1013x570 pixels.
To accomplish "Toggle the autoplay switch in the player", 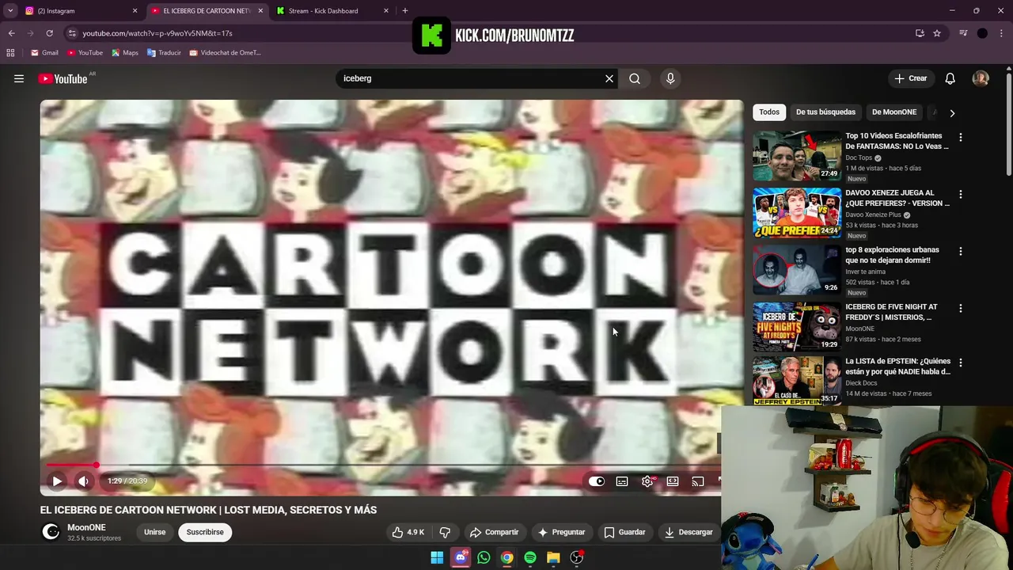I will (597, 481).
